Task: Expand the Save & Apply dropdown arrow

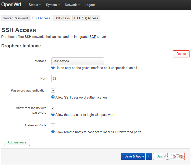Action: tap(149, 156)
